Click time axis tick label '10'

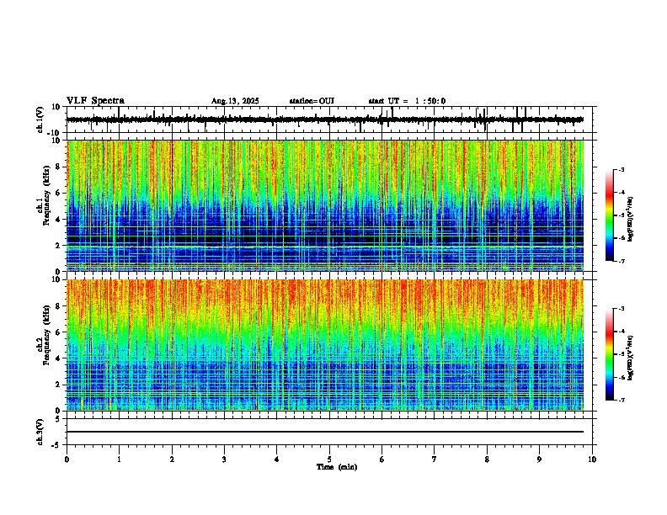point(592,459)
